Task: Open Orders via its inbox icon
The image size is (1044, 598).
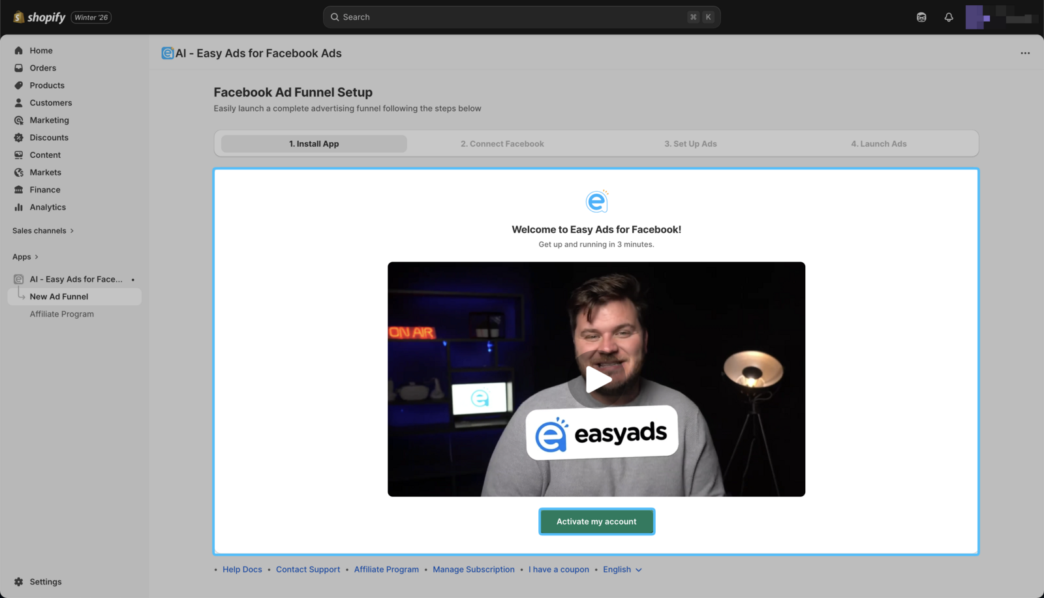Action: [18, 68]
